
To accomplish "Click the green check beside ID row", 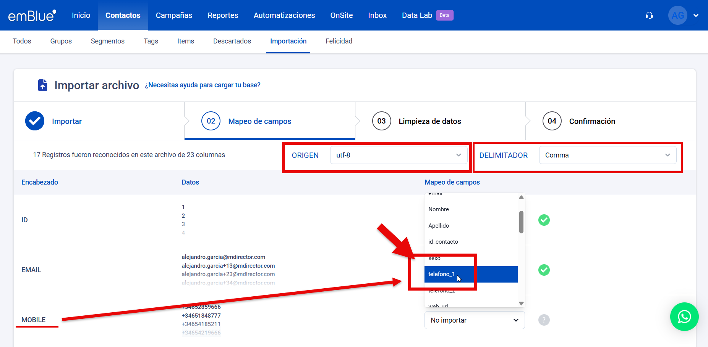I will 544,220.
